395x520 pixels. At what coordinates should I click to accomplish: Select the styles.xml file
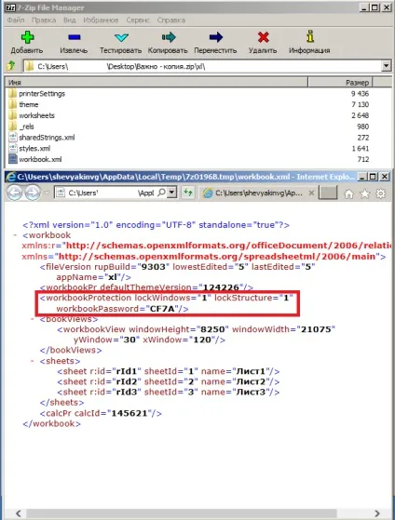point(34,148)
